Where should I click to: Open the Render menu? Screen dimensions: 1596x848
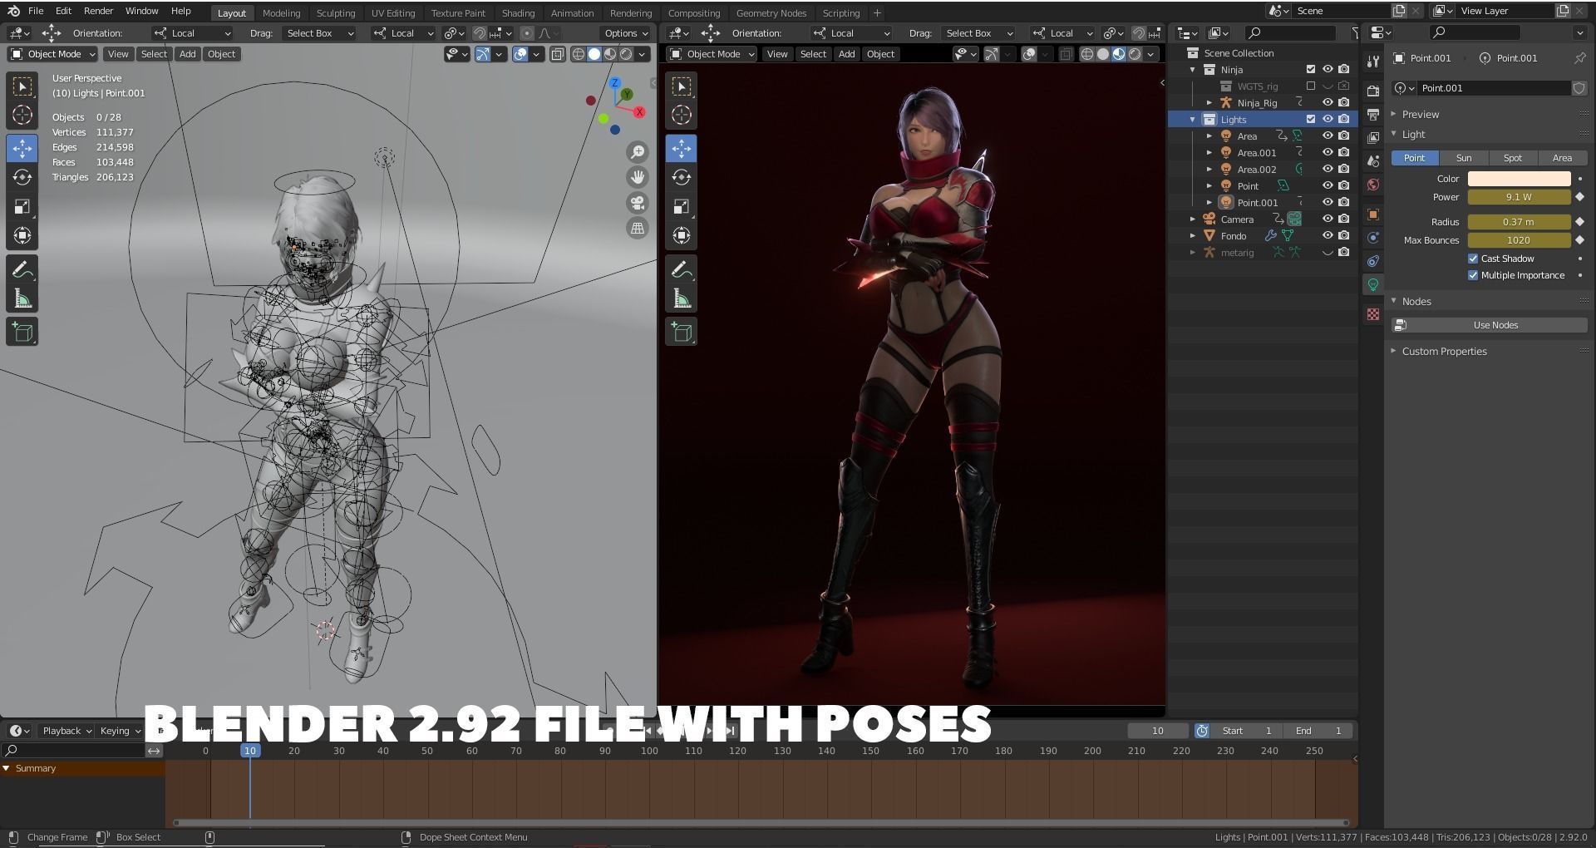98,11
